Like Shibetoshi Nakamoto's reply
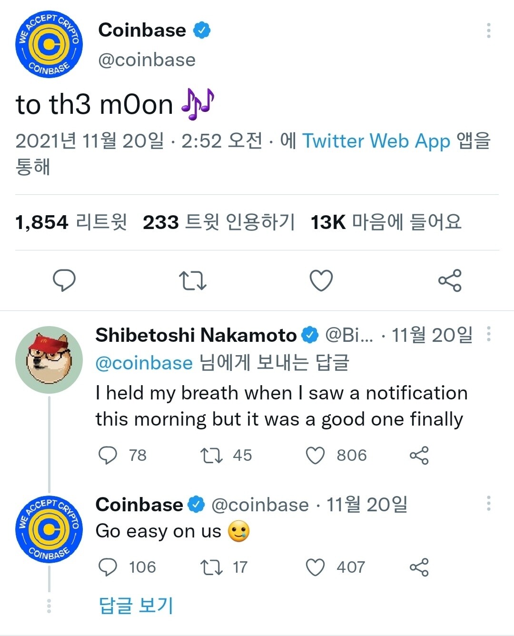514x636 pixels. (x=315, y=455)
